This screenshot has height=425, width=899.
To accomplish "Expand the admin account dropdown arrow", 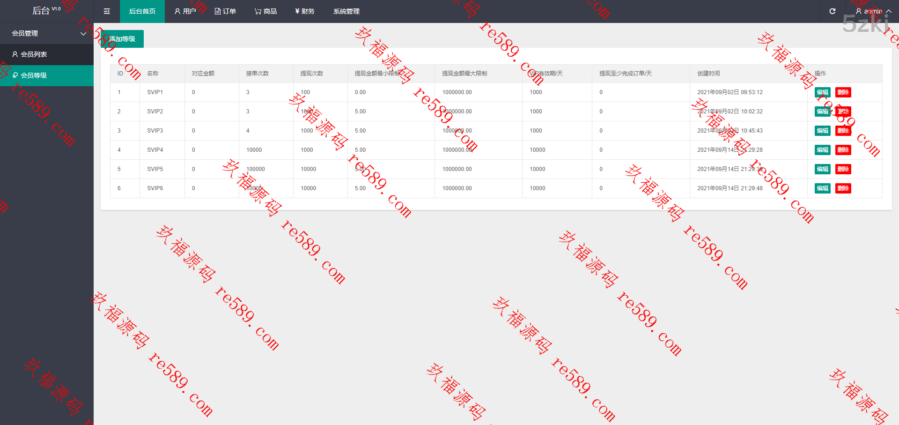I will click(x=889, y=11).
